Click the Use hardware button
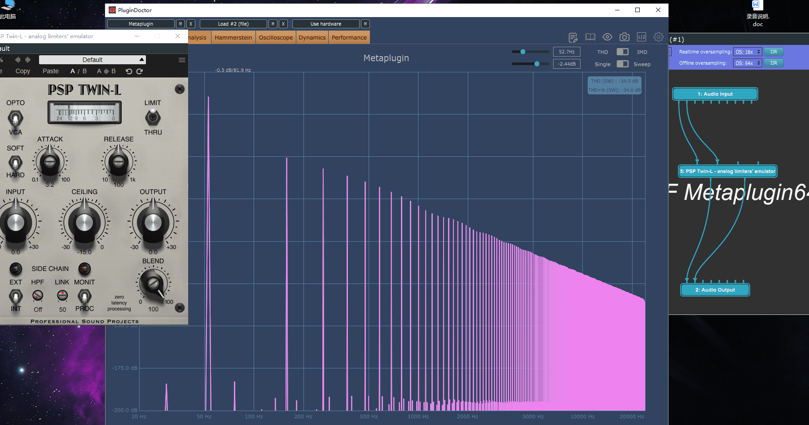 (325, 24)
